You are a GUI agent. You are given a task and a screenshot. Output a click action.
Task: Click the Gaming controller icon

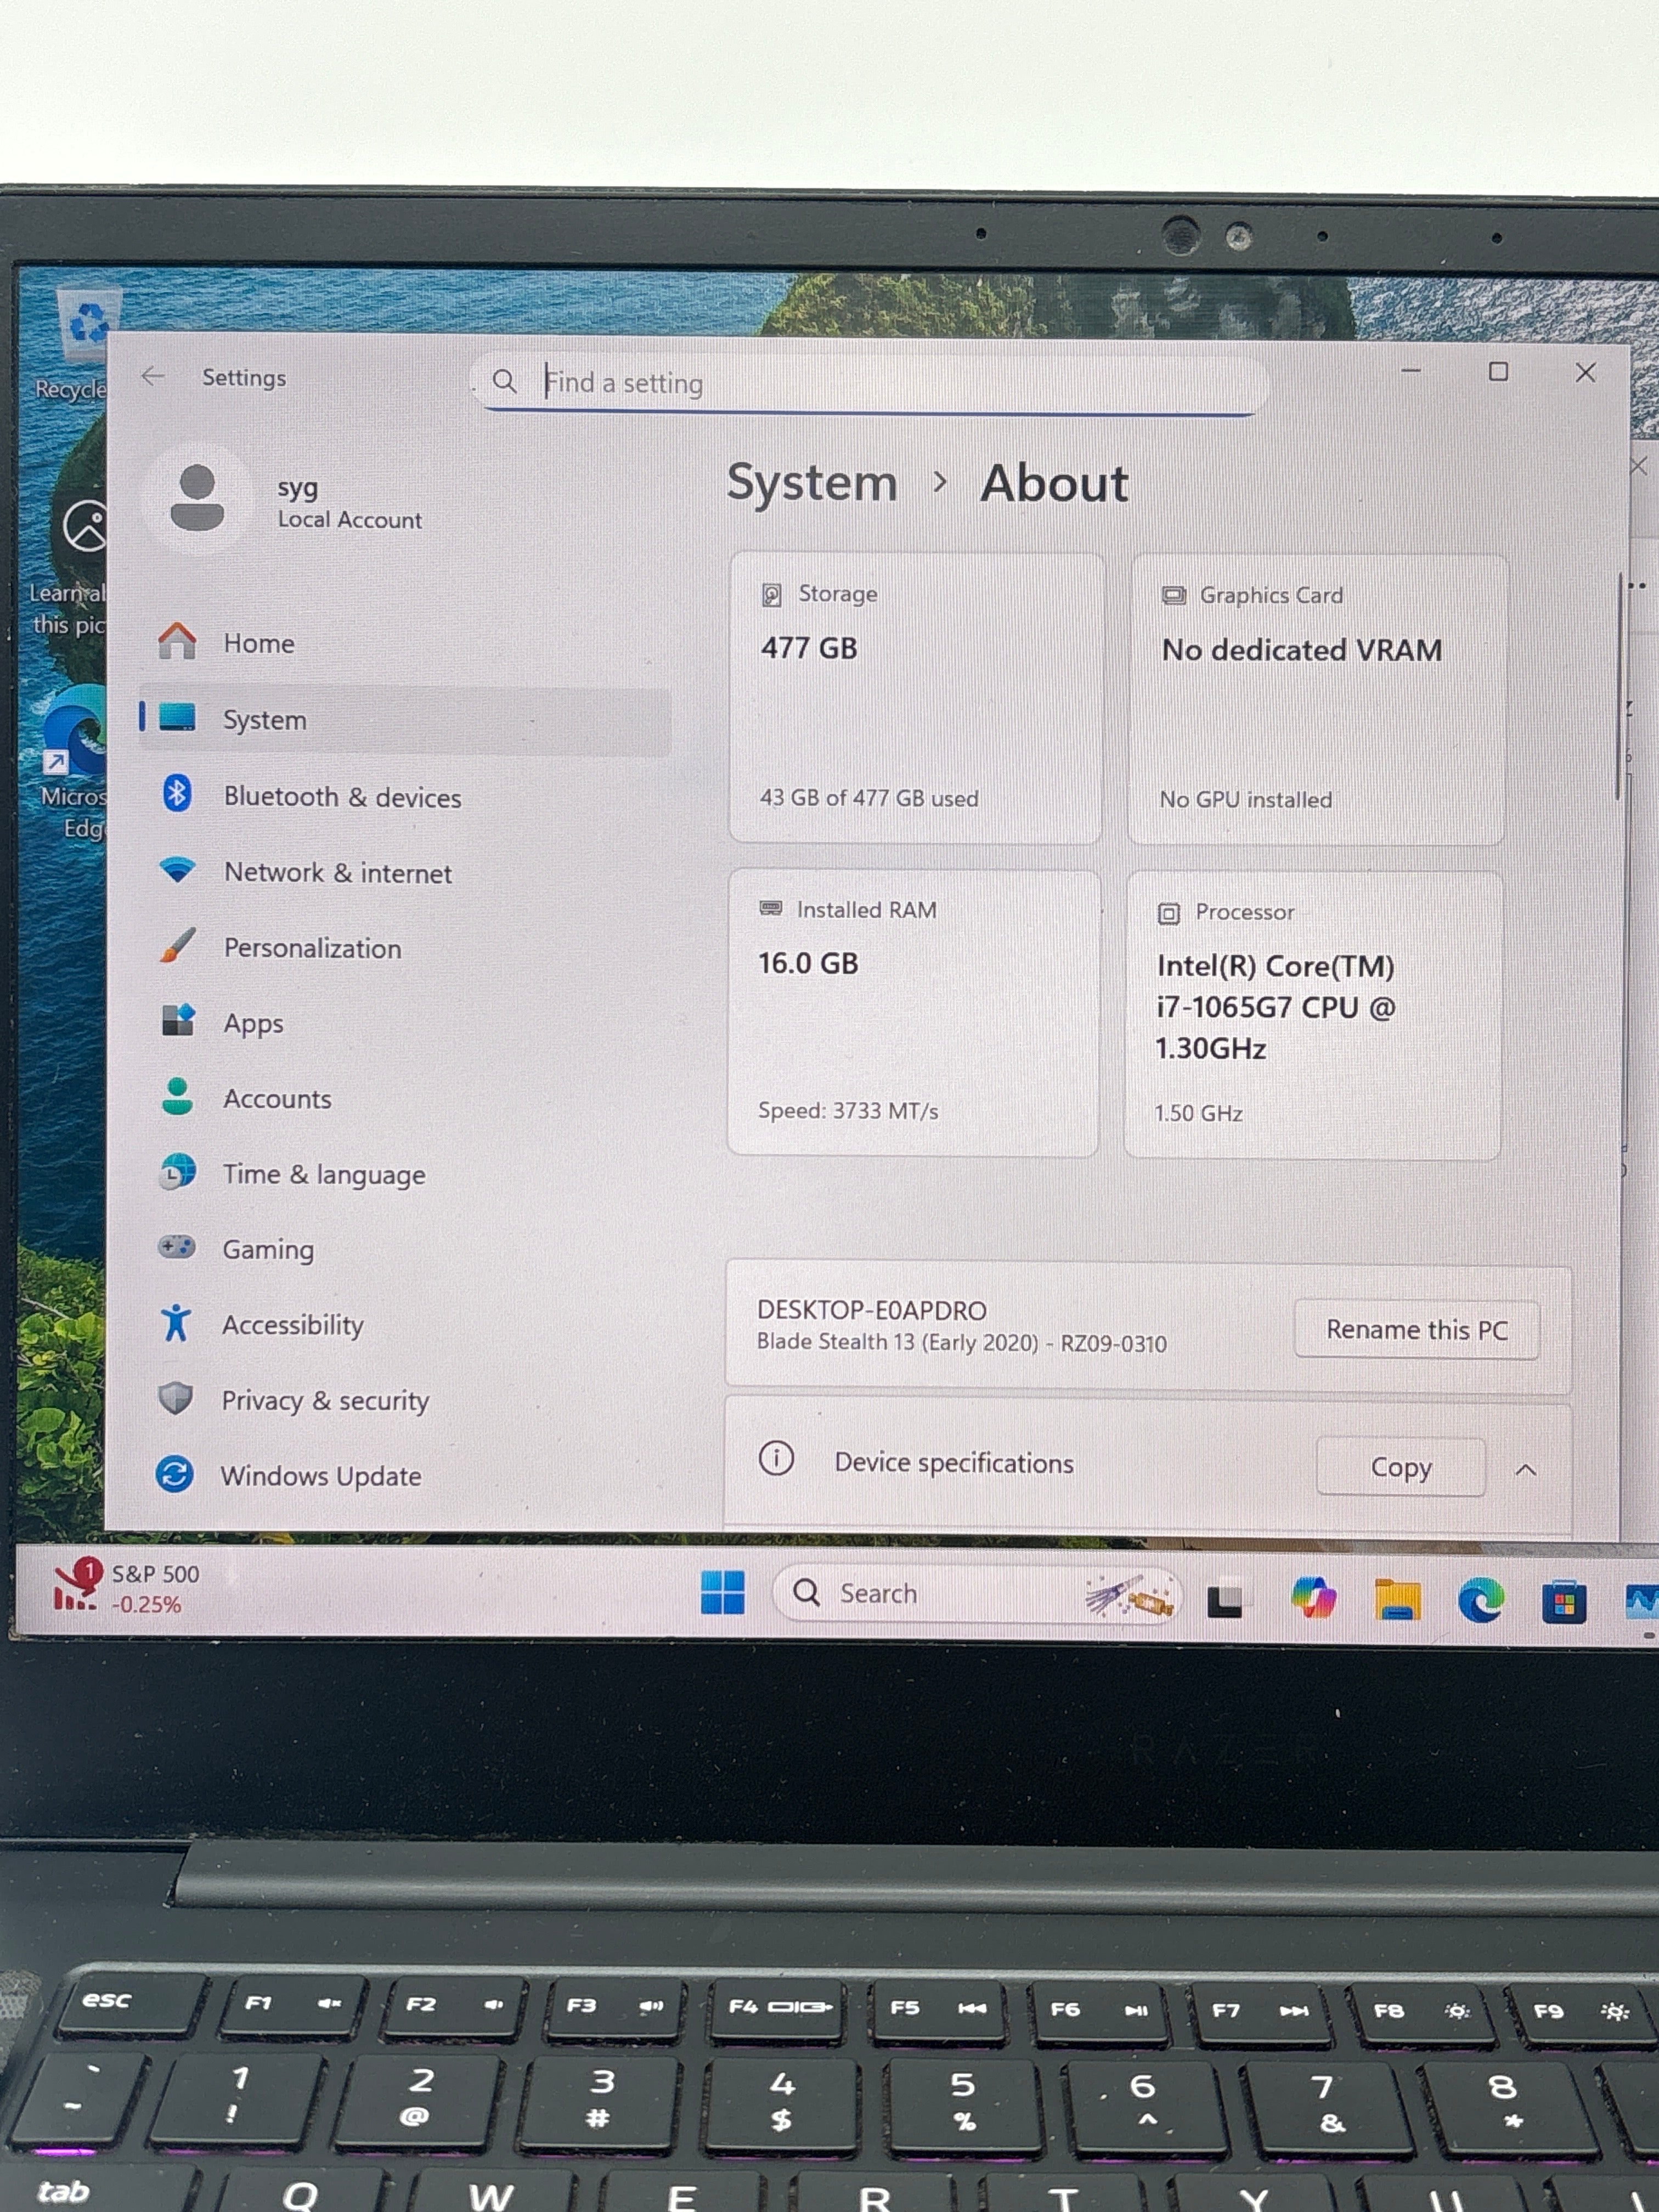point(177,1246)
